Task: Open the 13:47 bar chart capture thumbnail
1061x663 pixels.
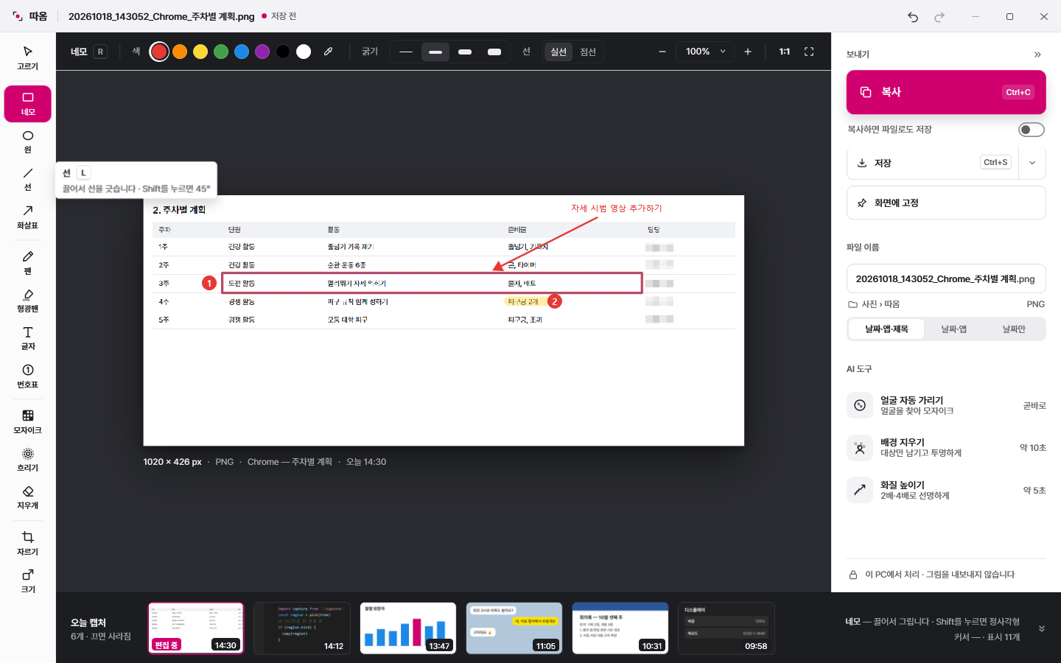Action: [x=408, y=628]
